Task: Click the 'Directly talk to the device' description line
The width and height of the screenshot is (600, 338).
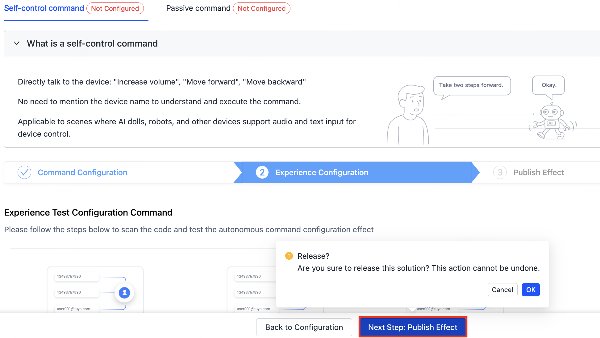Action: 162,82
